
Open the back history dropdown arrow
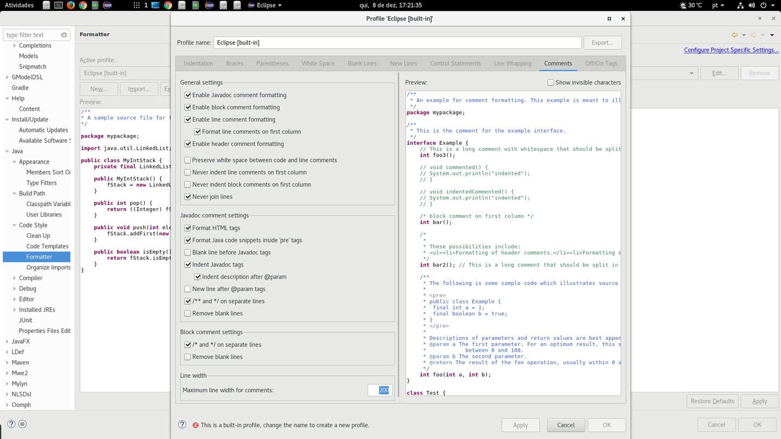click(744, 35)
